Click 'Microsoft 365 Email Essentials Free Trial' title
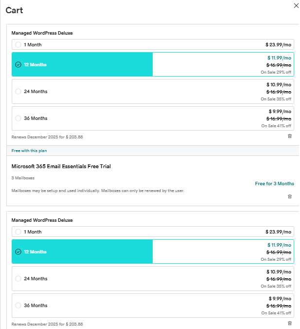Image resolution: width=300 pixels, height=329 pixels. point(61,166)
